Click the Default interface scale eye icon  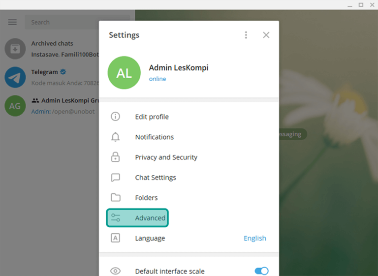point(116,271)
